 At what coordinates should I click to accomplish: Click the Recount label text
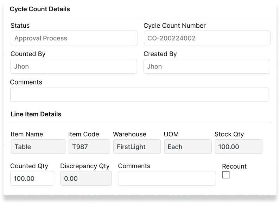point(234,166)
